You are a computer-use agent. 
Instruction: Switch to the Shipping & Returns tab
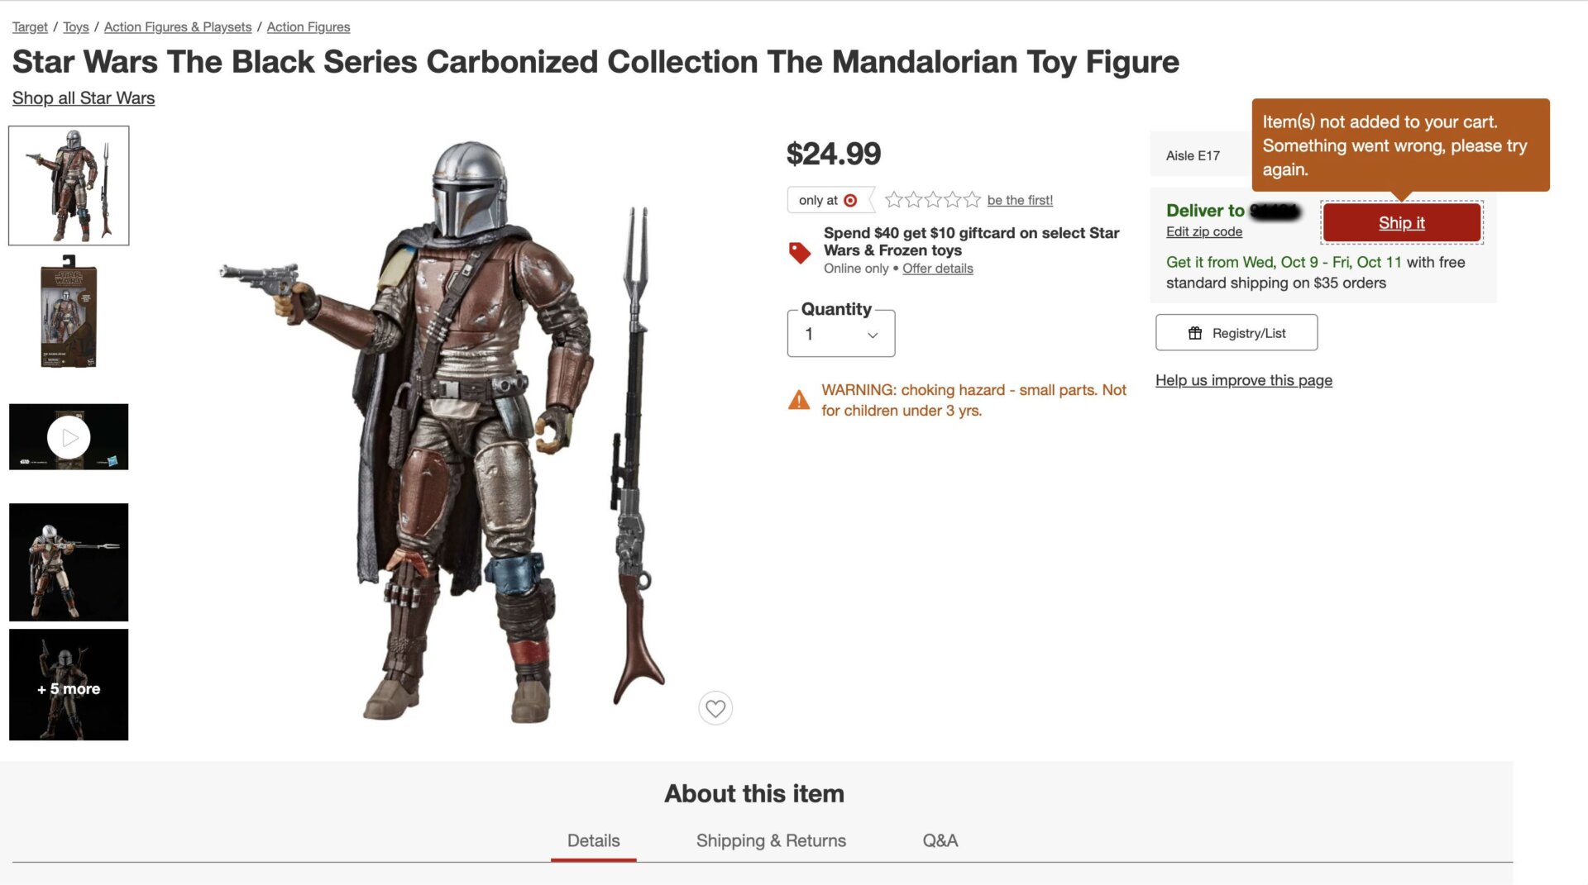[x=771, y=840]
